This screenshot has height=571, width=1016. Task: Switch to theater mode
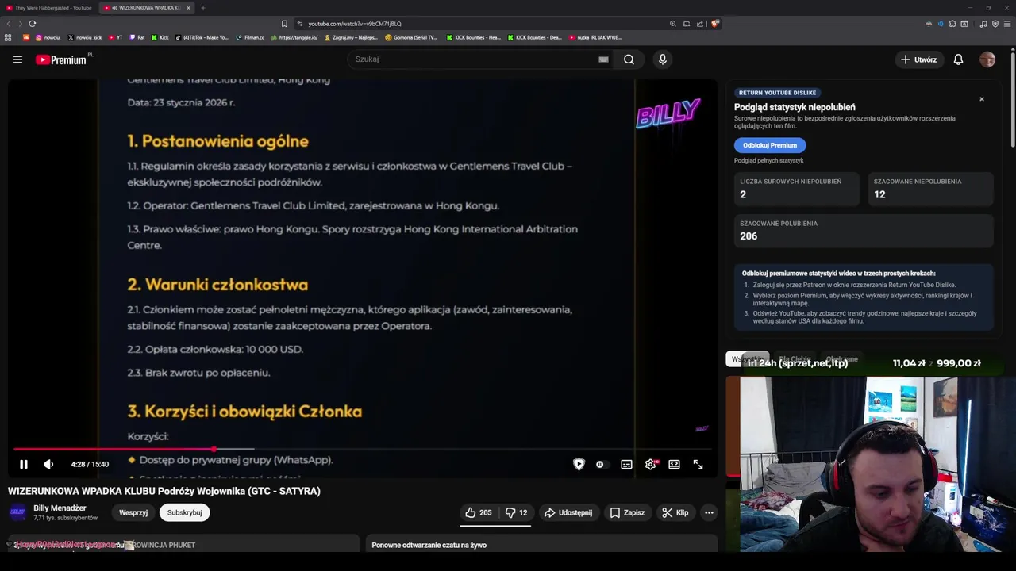click(x=674, y=465)
